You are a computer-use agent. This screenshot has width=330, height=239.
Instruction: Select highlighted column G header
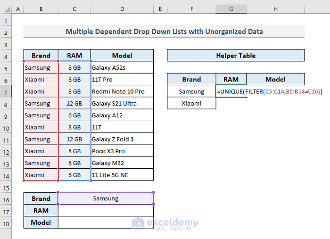pyautogui.click(x=231, y=9)
